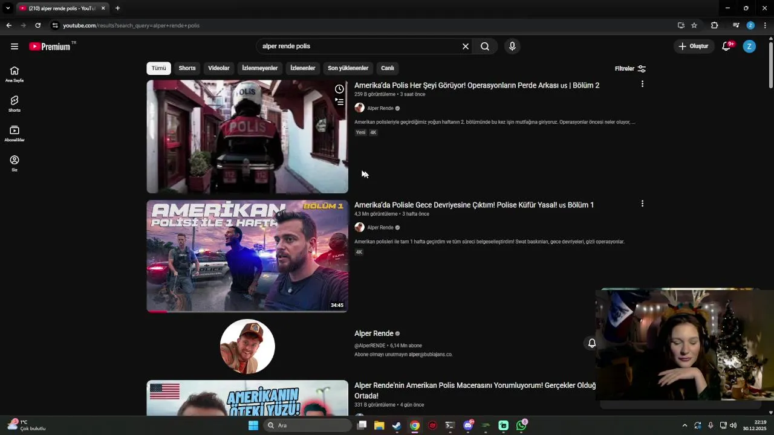Select the İzlenmeyenler filter chip
The width and height of the screenshot is (774, 435).
click(x=260, y=68)
